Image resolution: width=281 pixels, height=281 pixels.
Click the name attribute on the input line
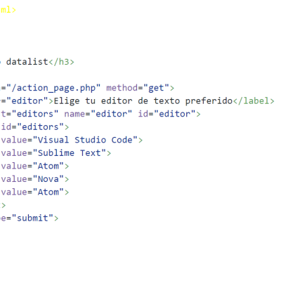click(x=74, y=114)
